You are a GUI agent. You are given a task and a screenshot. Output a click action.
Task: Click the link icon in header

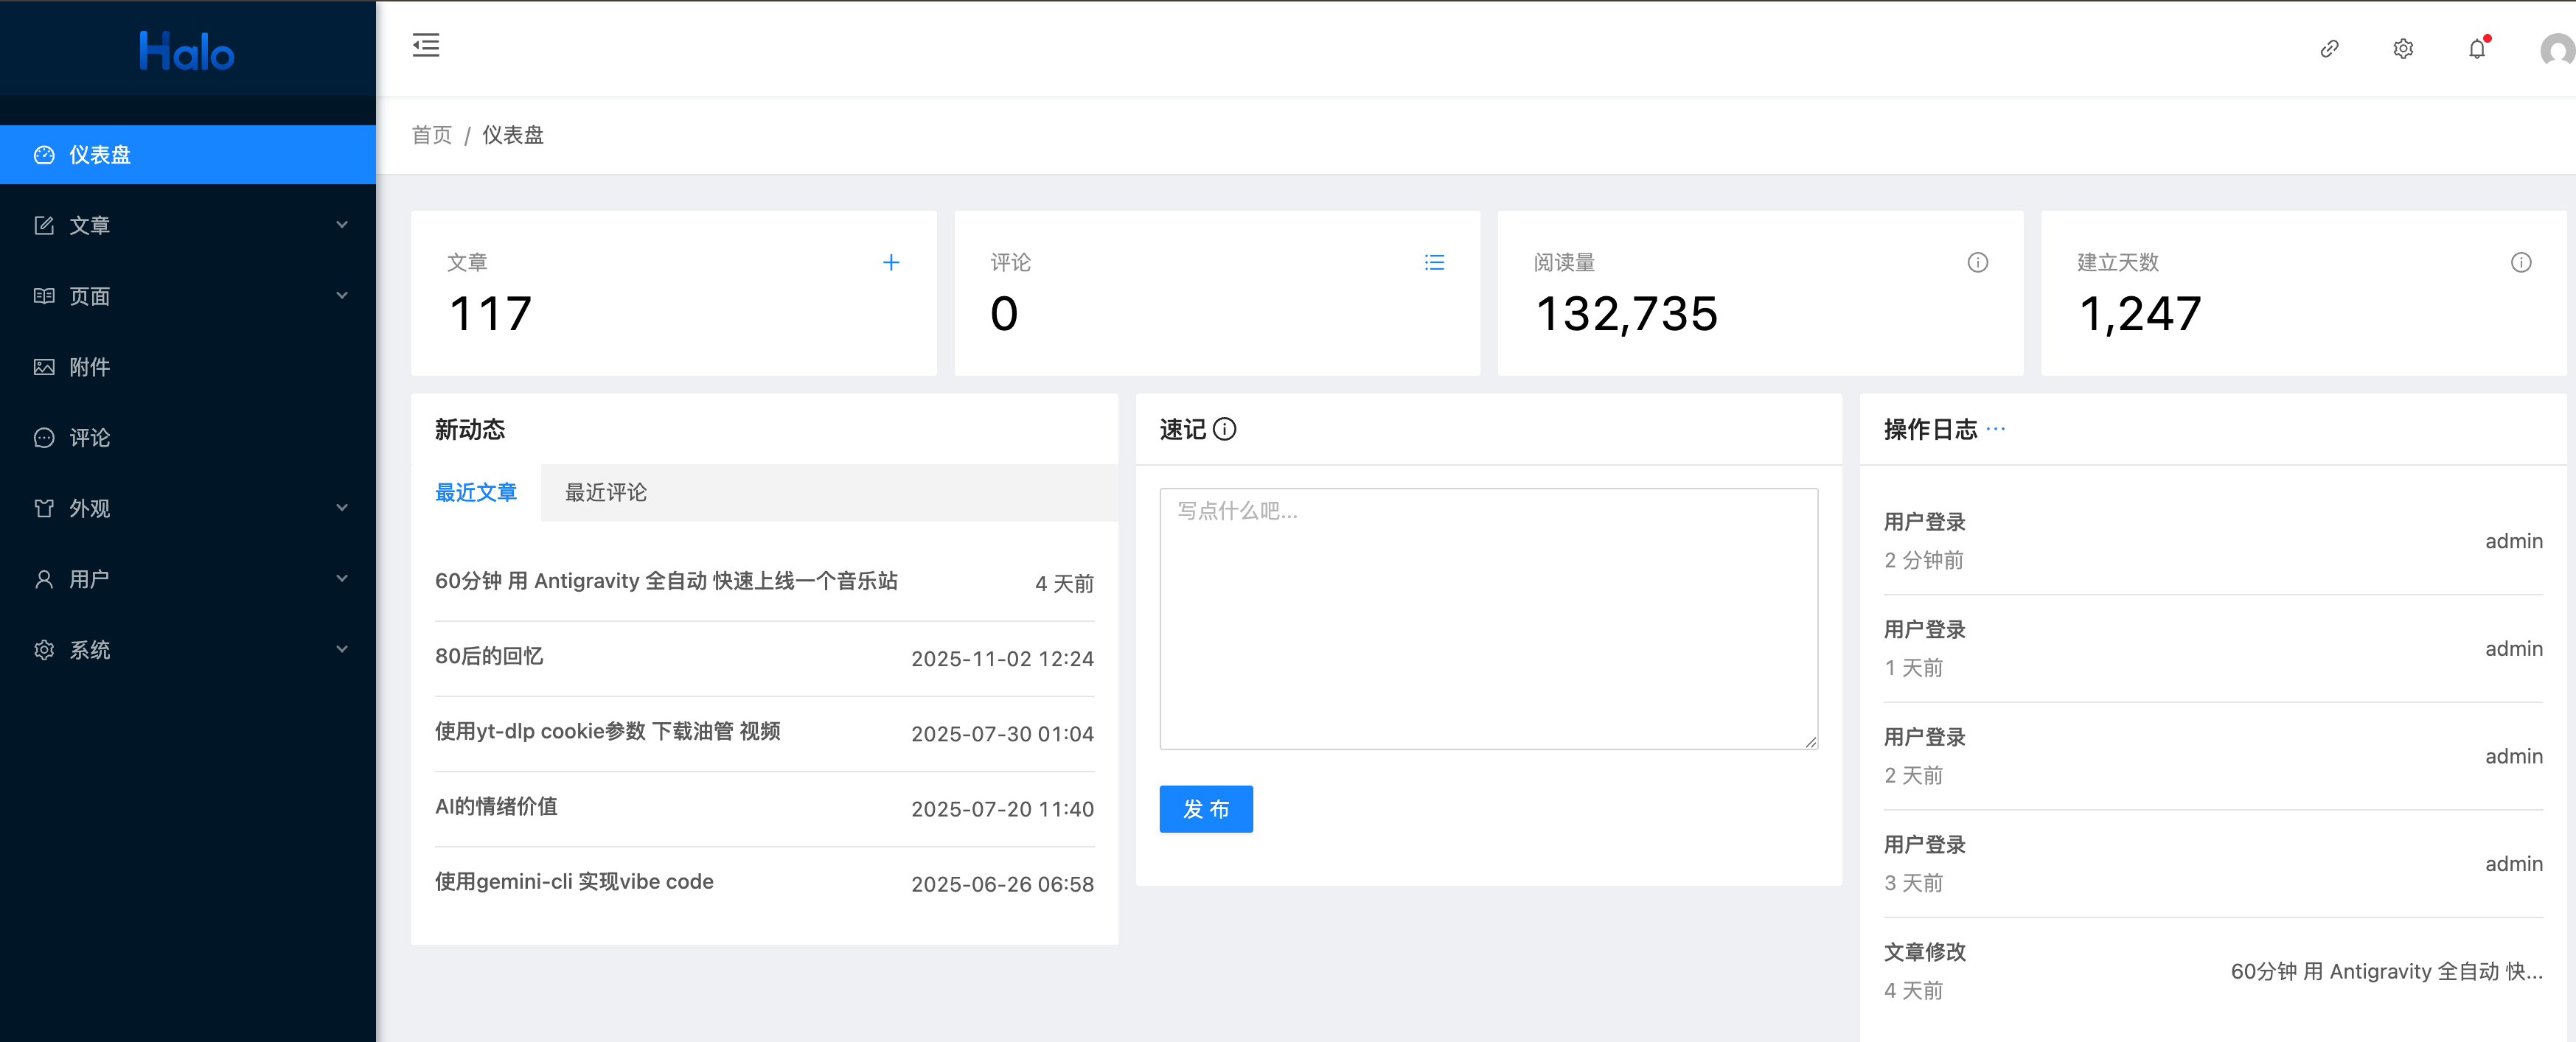click(x=2329, y=48)
